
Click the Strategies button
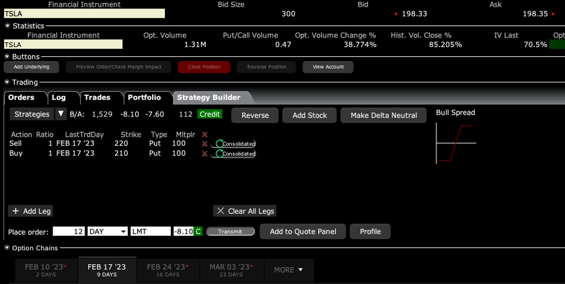click(32, 114)
